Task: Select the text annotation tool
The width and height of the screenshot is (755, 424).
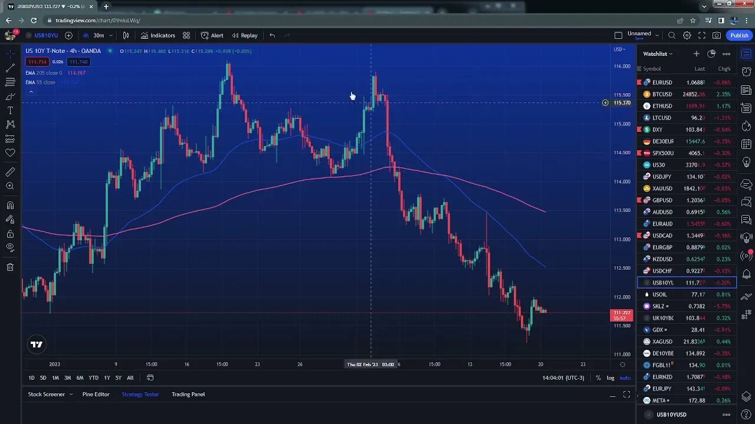Action: point(10,111)
